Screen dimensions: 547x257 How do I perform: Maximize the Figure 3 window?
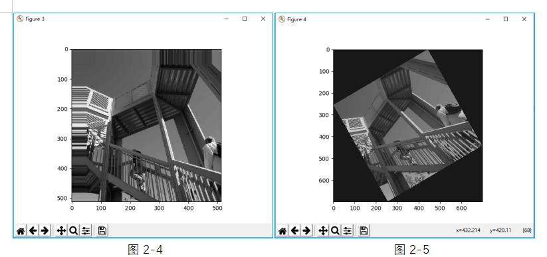point(245,19)
